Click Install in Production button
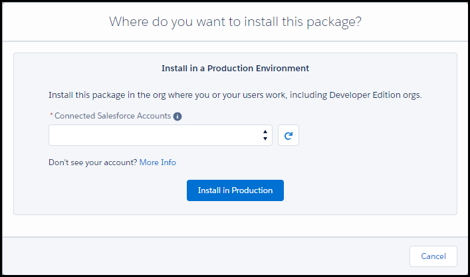This screenshot has width=470, height=277. tap(235, 190)
